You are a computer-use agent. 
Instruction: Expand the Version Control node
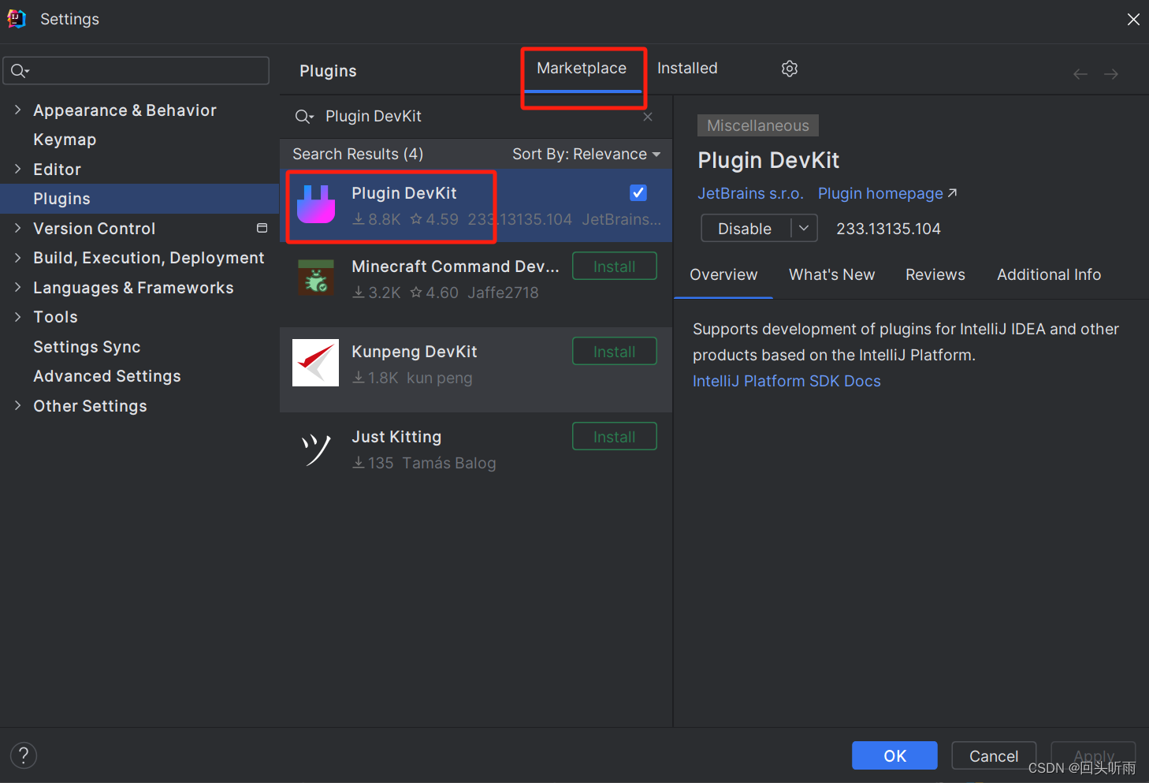coord(17,228)
